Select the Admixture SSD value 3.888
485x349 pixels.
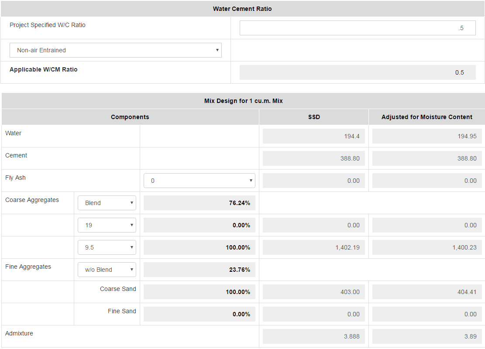(x=314, y=336)
